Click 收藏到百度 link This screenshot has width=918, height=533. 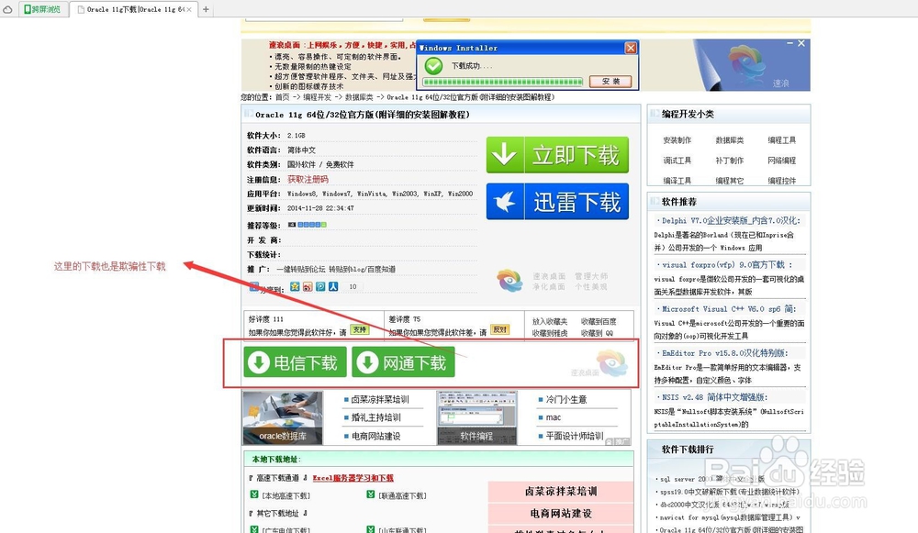click(599, 322)
